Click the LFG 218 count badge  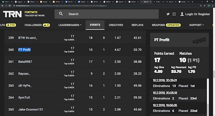pos(11,25)
